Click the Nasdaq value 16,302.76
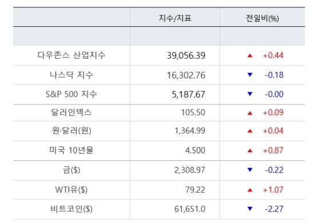The width and height of the screenshot is (309, 224). coord(186,75)
